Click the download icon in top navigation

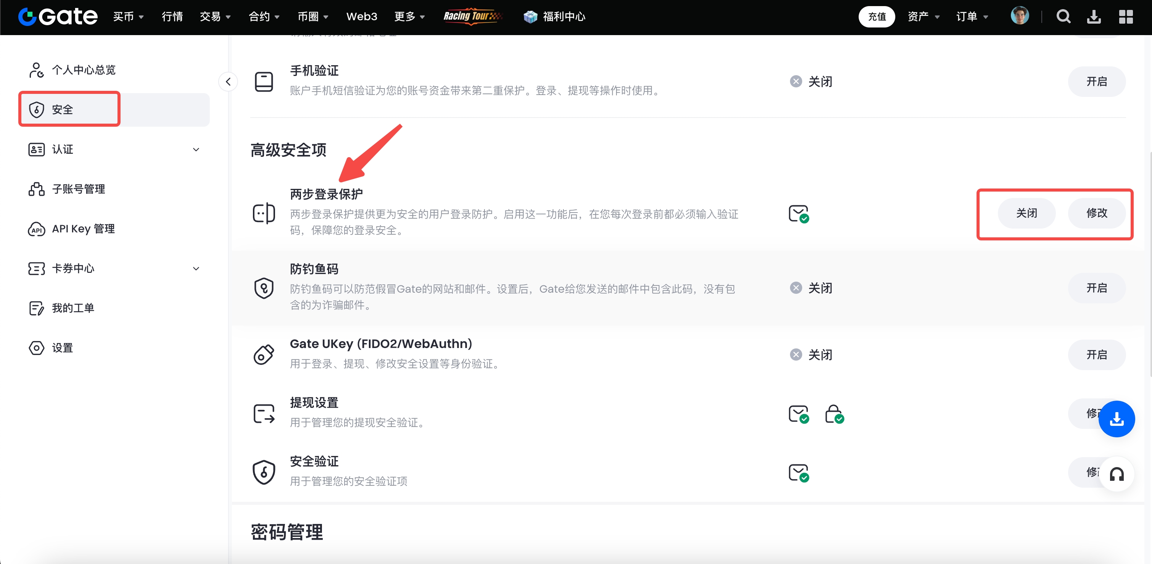coord(1094,17)
